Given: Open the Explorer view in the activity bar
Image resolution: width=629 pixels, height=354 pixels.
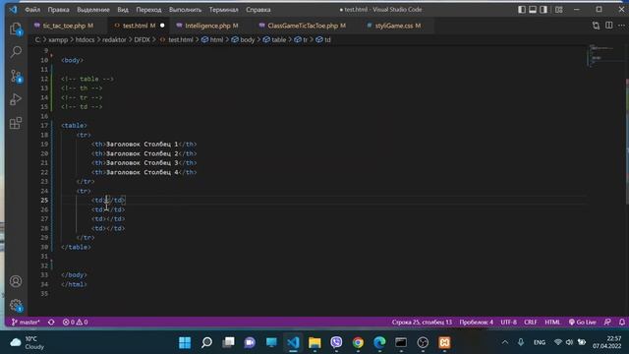Looking at the screenshot, I should tap(16, 29).
